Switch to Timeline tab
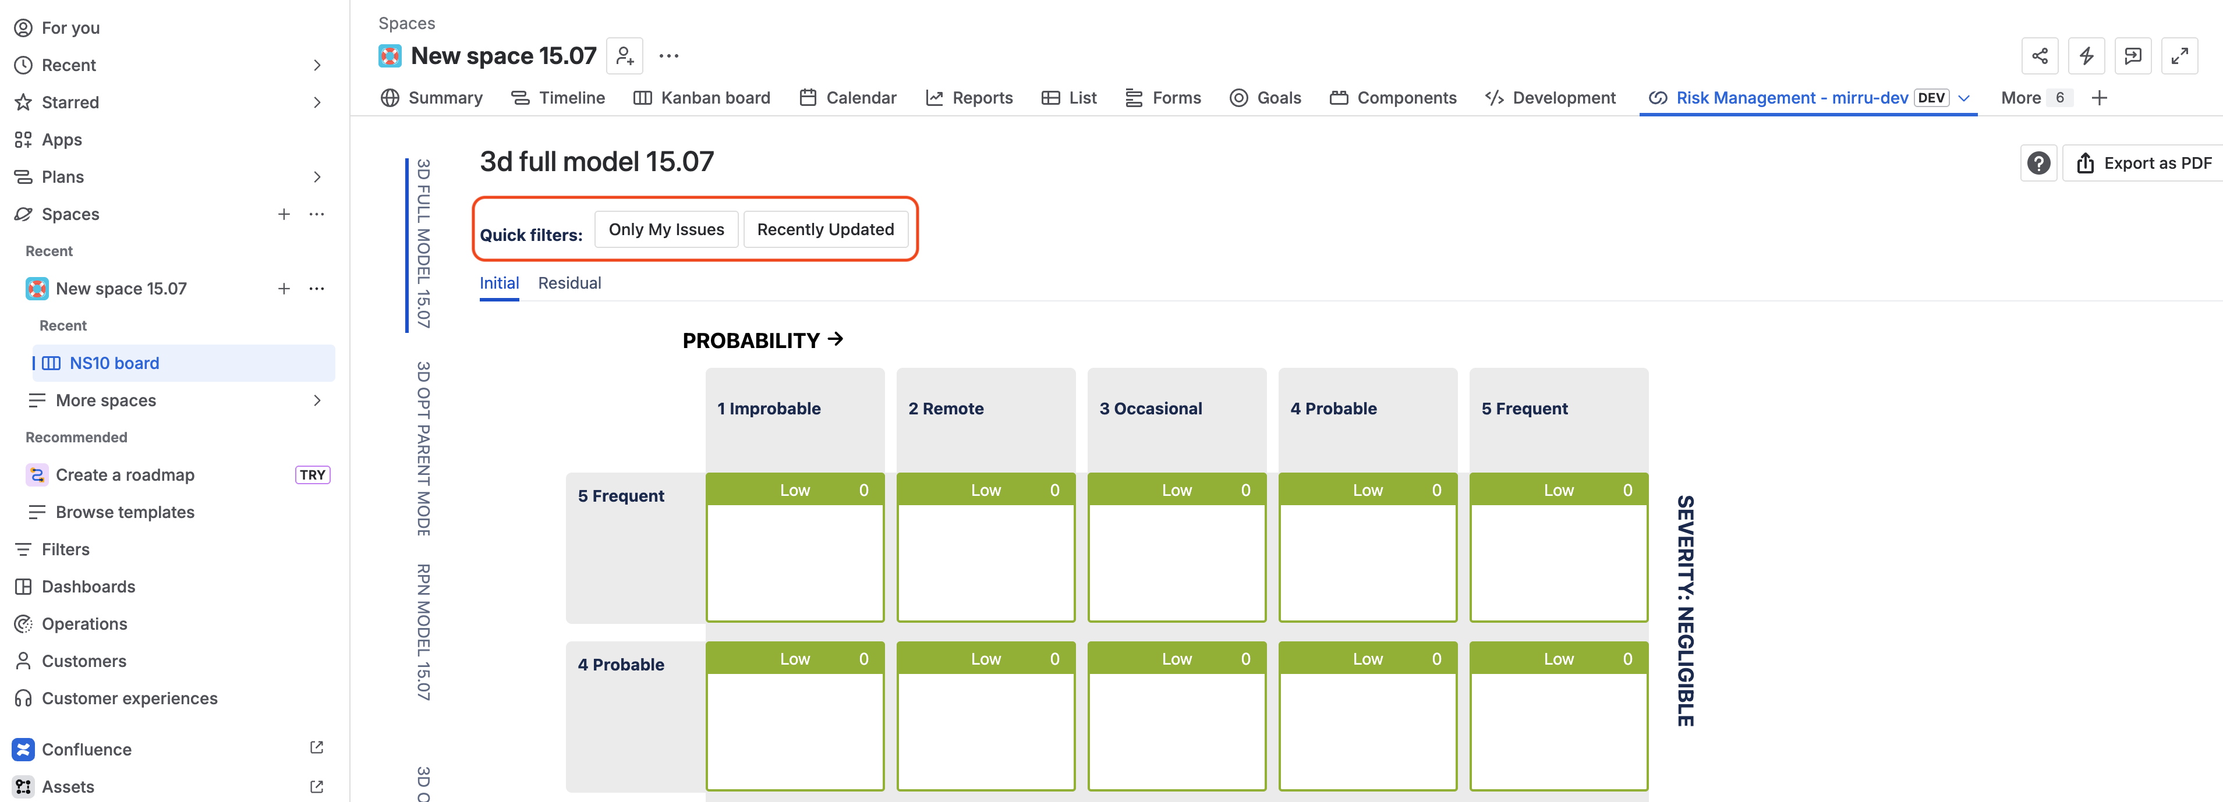 [558, 98]
